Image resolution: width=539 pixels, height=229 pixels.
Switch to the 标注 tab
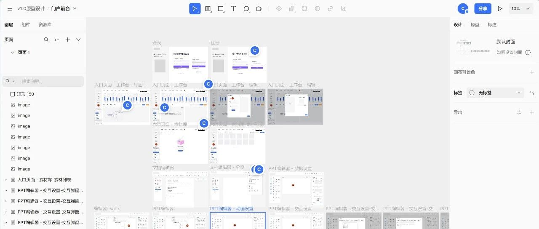[492, 25]
